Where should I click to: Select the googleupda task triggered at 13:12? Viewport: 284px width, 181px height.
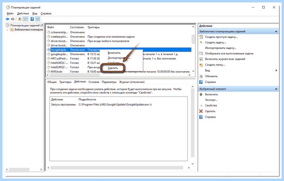(119, 54)
